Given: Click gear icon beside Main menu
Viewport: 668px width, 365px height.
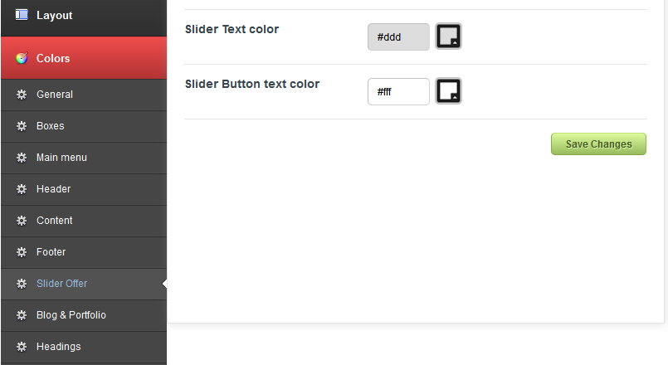Looking at the screenshot, I should [x=22, y=158].
